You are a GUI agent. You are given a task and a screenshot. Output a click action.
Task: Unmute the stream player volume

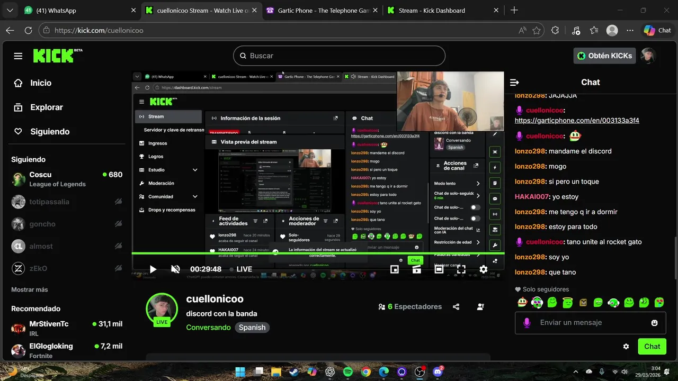point(175,269)
